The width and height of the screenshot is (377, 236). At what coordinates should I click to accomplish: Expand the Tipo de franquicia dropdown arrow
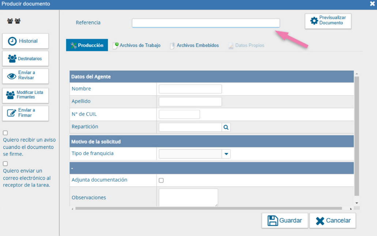coord(226,154)
